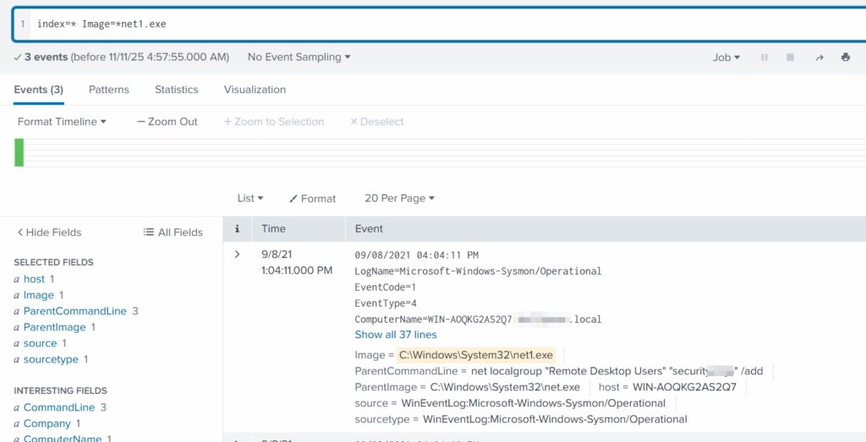Image resolution: width=866 pixels, height=442 pixels.
Task: Click the sourcetype WinEventLog Sysmon value
Action: [555, 419]
